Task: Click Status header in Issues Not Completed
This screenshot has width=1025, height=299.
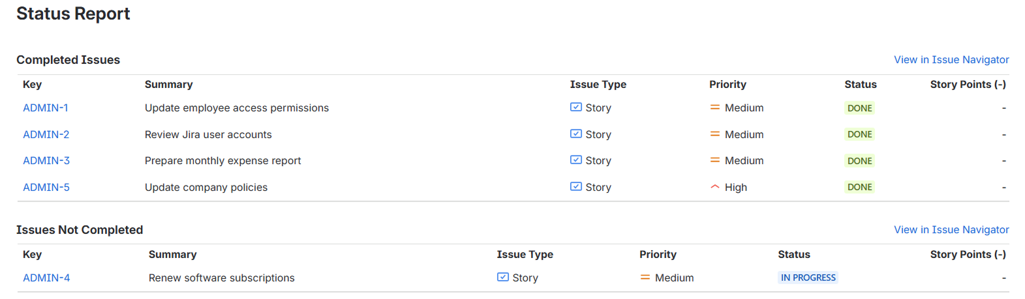Action: point(794,255)
